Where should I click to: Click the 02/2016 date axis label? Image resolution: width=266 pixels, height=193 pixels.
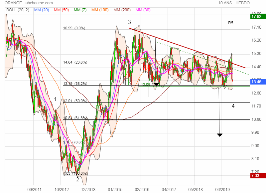[142, 189]
